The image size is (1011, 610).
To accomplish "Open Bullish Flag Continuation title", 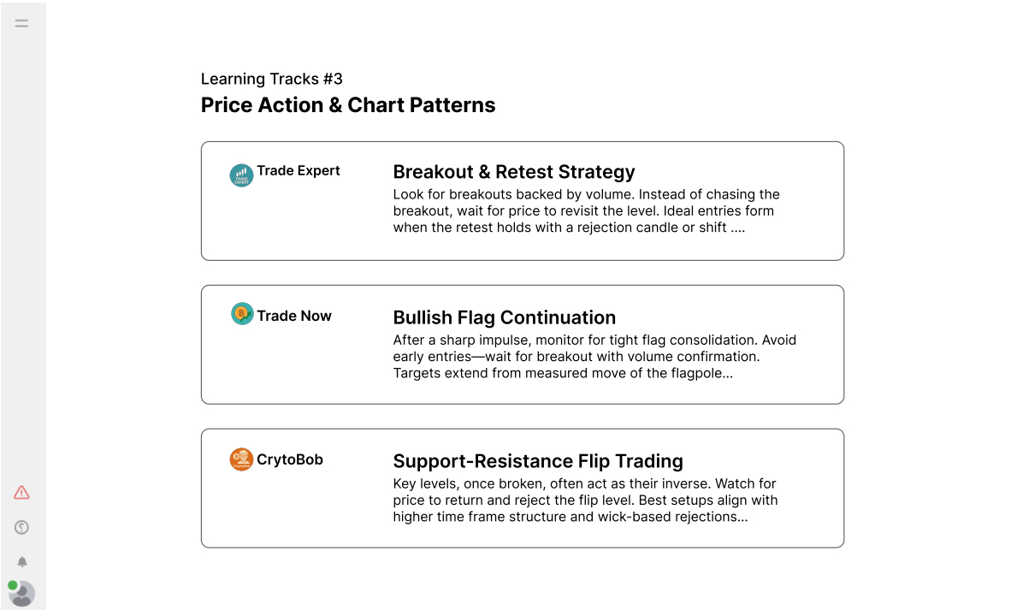I will click(x=504, y=317).
